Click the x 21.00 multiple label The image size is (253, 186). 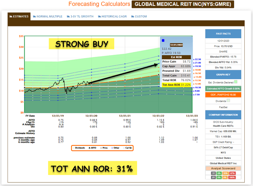point(197,63)
